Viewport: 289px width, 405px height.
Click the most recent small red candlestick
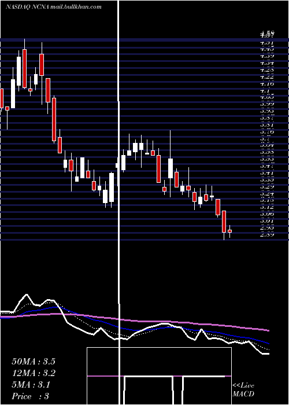tap(229, 231)
